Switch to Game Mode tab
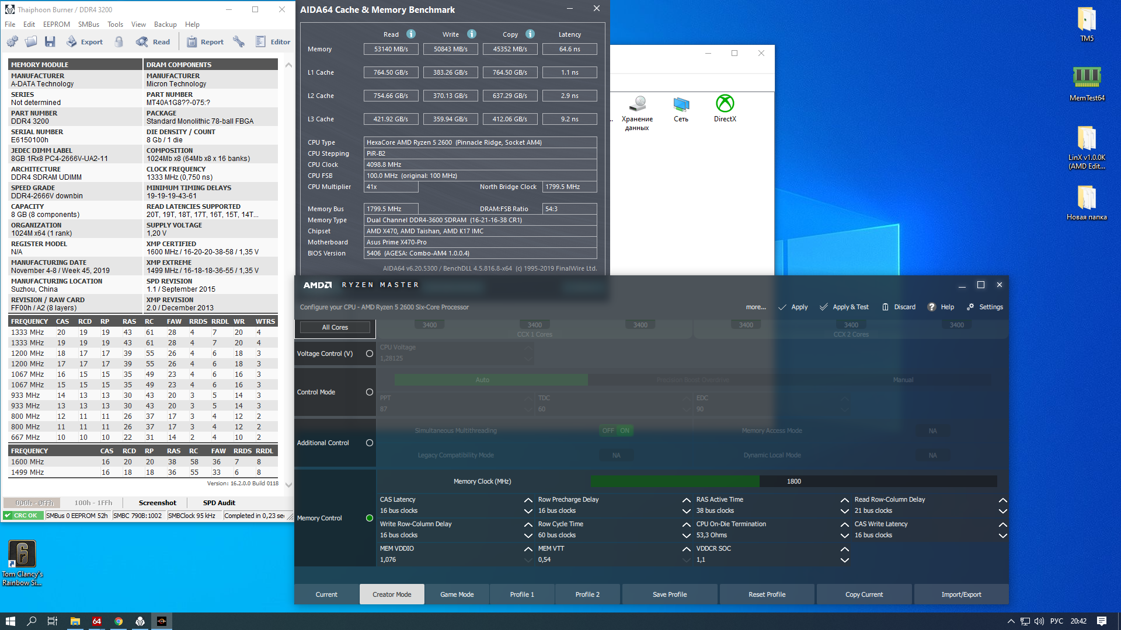 point(457,594)
